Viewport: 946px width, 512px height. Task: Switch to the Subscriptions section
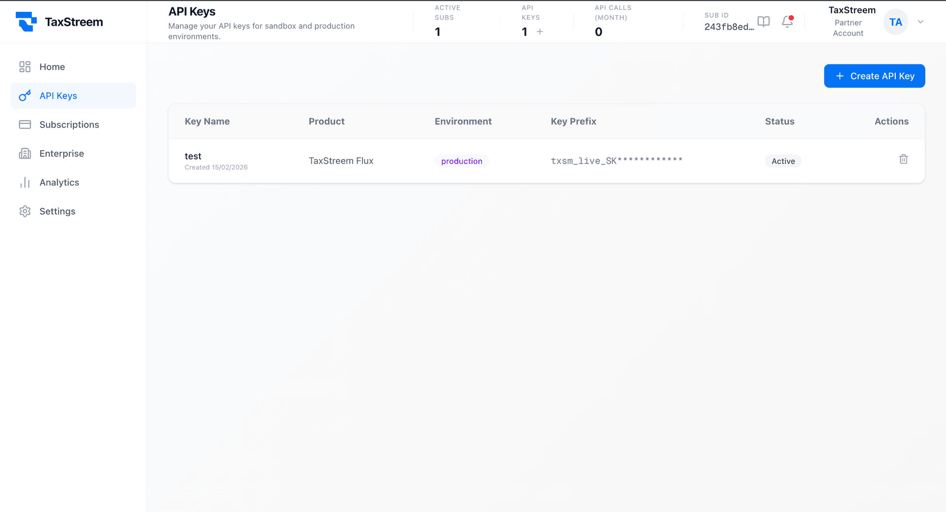[x=69, y=125]
